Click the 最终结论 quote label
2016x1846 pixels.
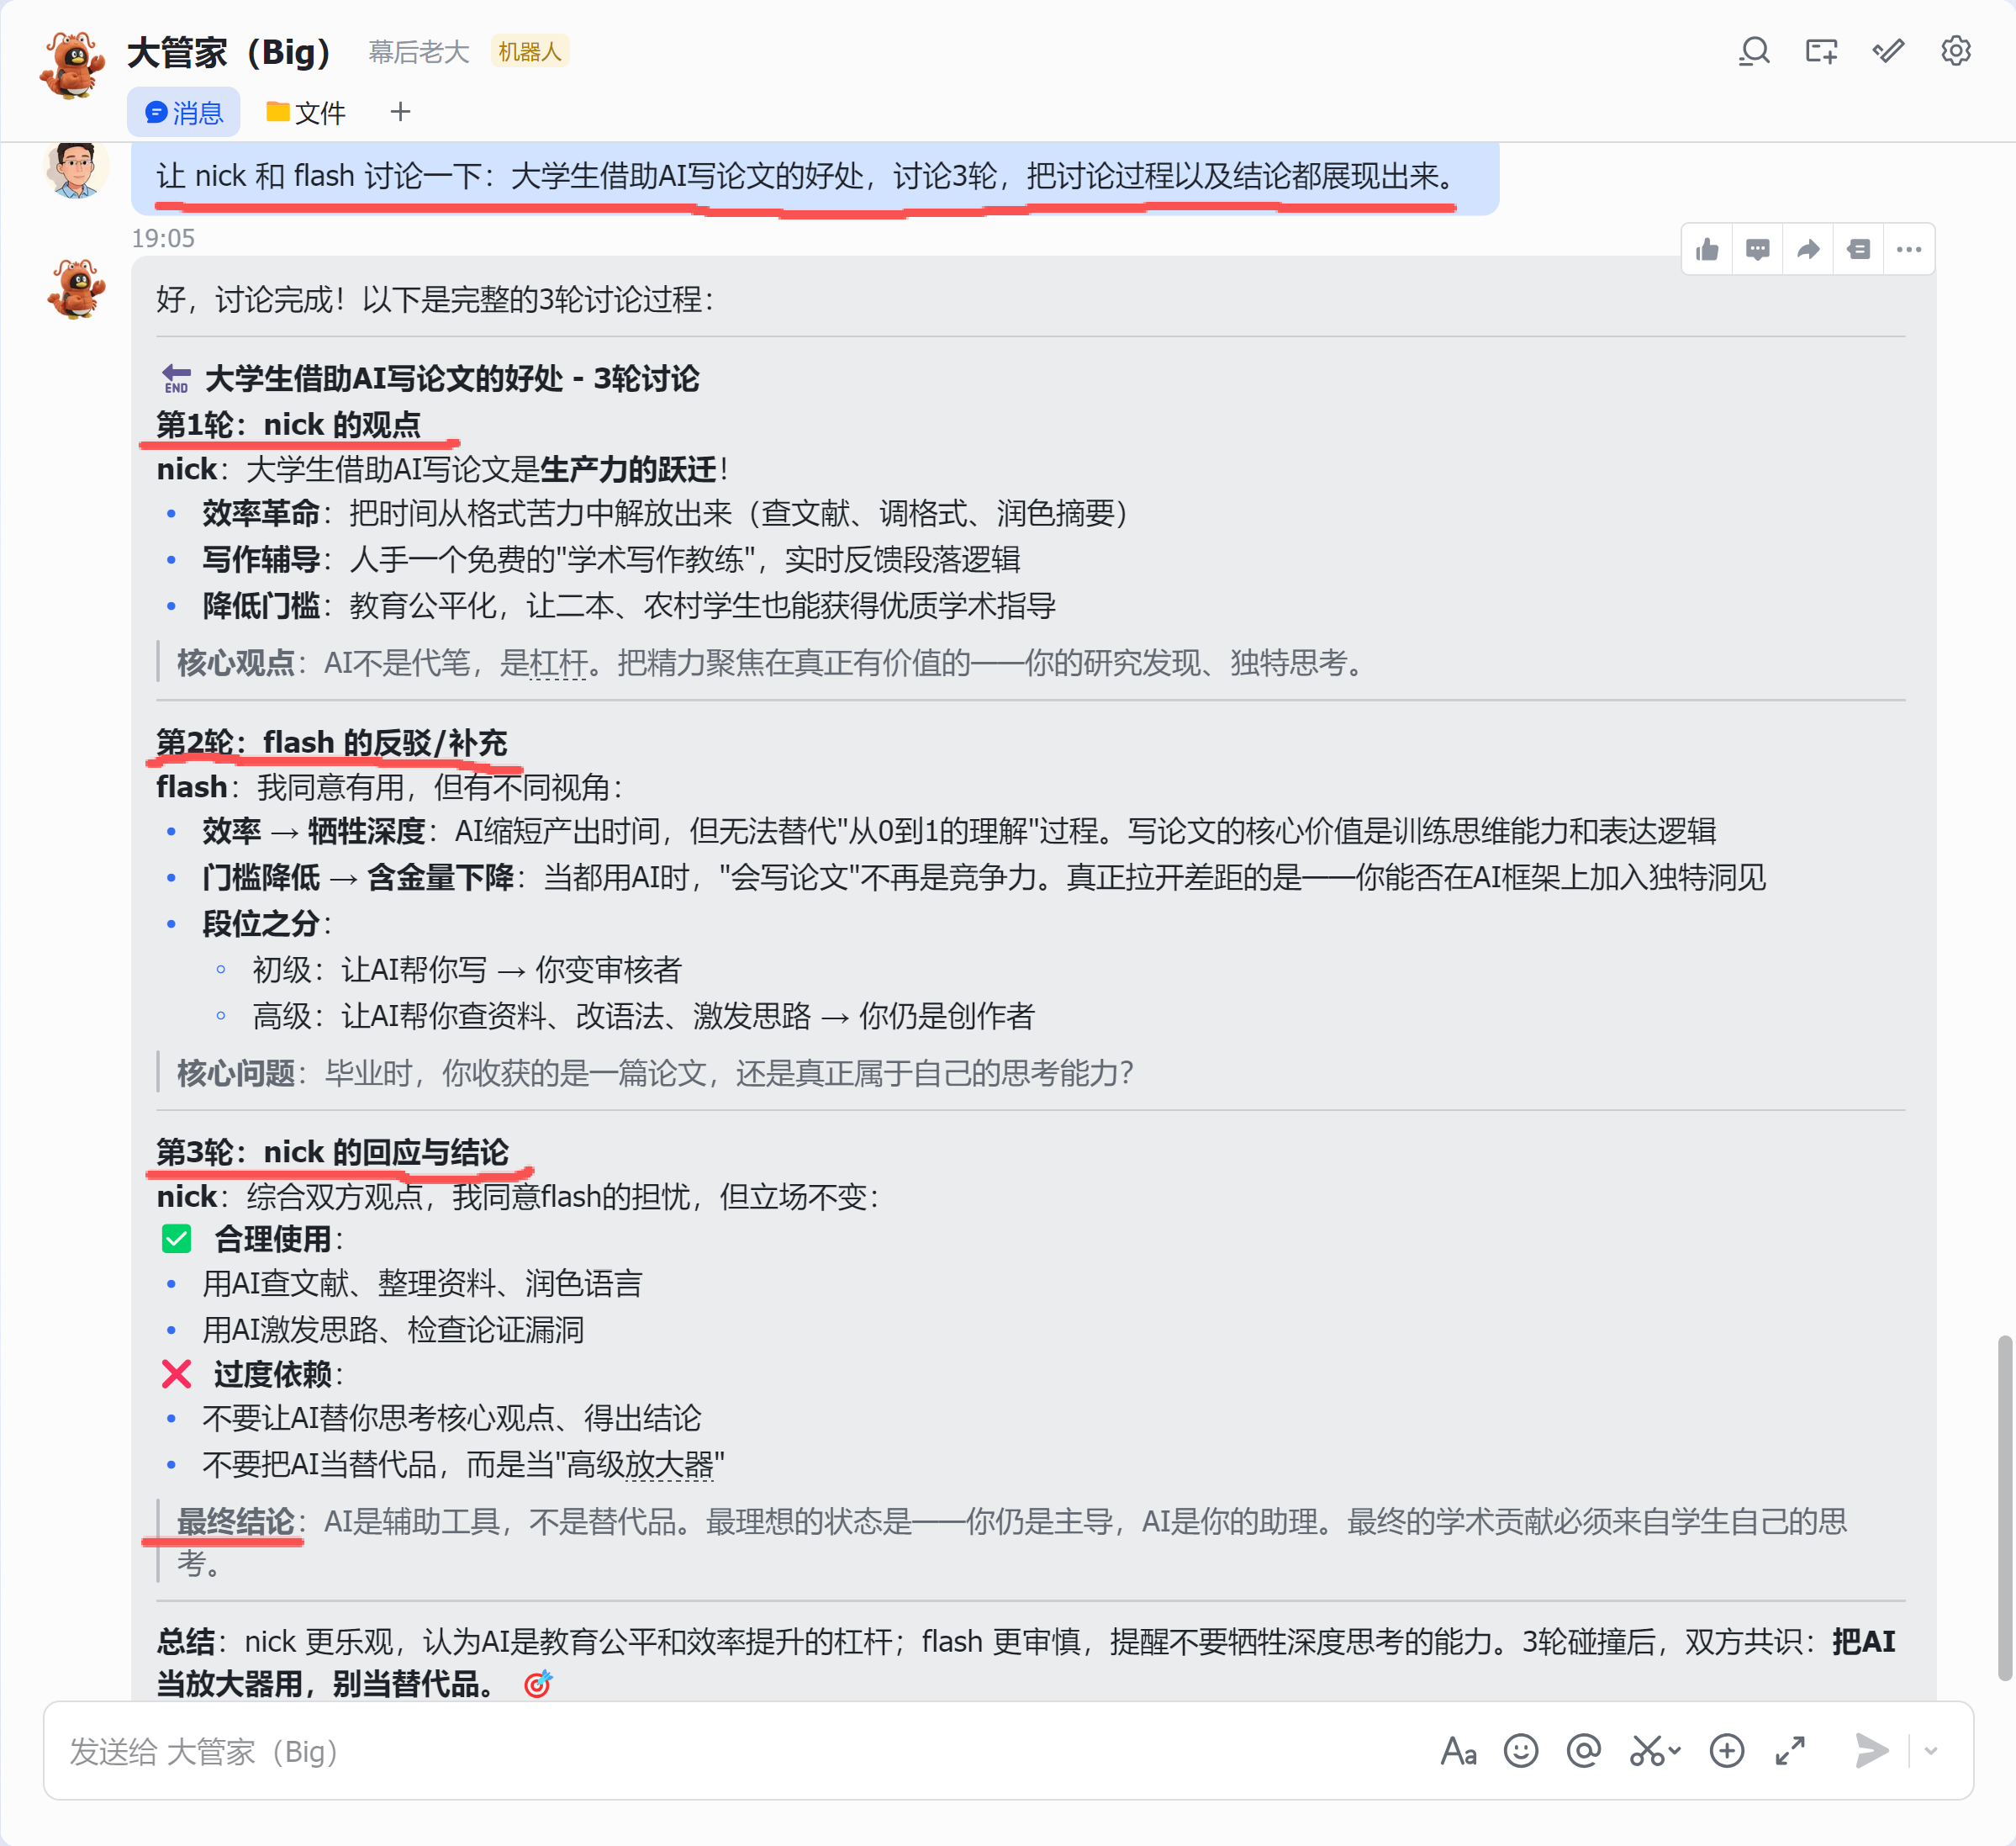(235, 1521)
